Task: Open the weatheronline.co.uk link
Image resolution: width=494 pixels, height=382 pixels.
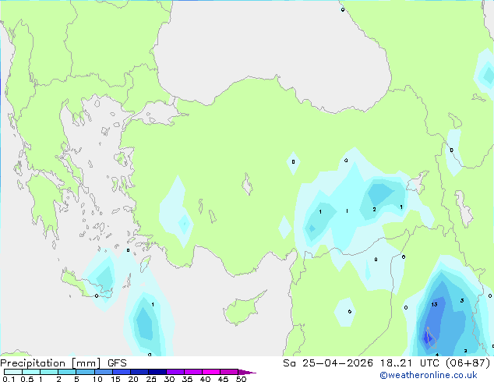Action: coord(429,375)
